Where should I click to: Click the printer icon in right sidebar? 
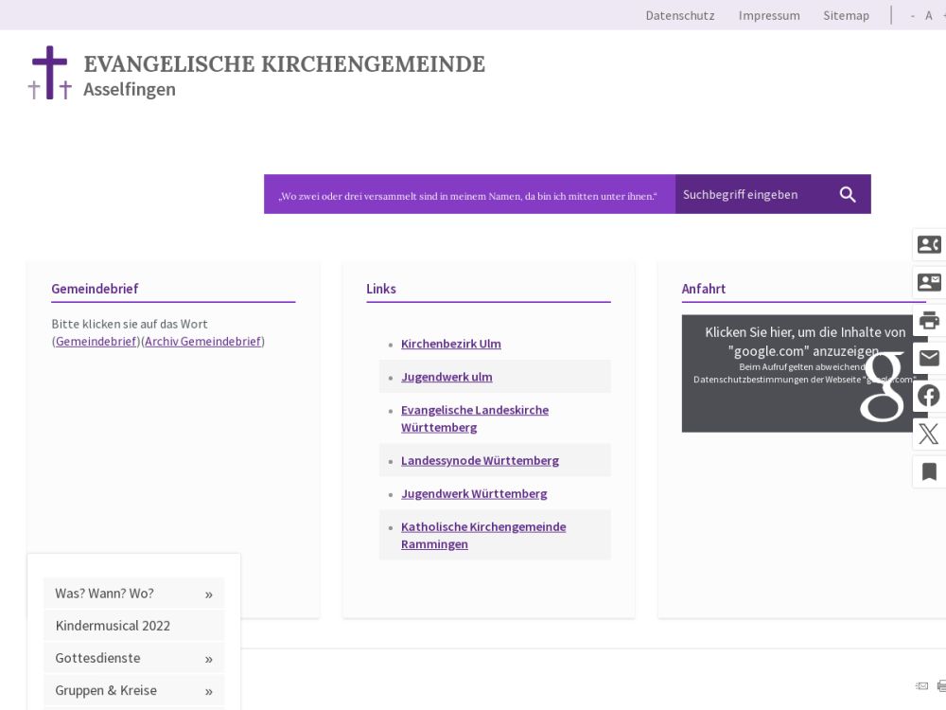pos(929,320)
